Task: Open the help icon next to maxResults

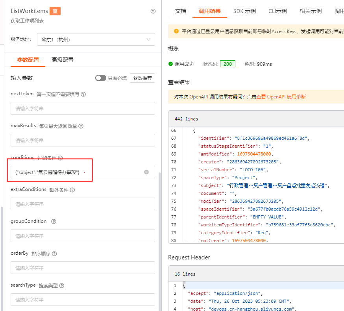Action: point(81,126)
